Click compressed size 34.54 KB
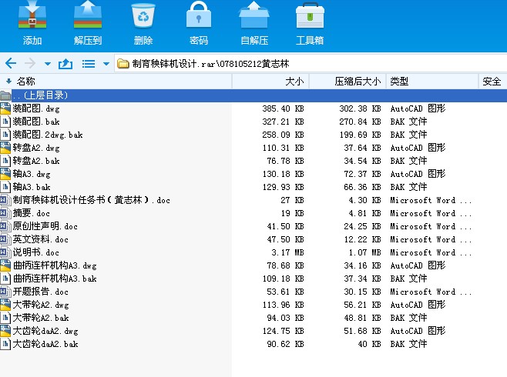Viewport: 507px width, 377px height. point(362,161)
